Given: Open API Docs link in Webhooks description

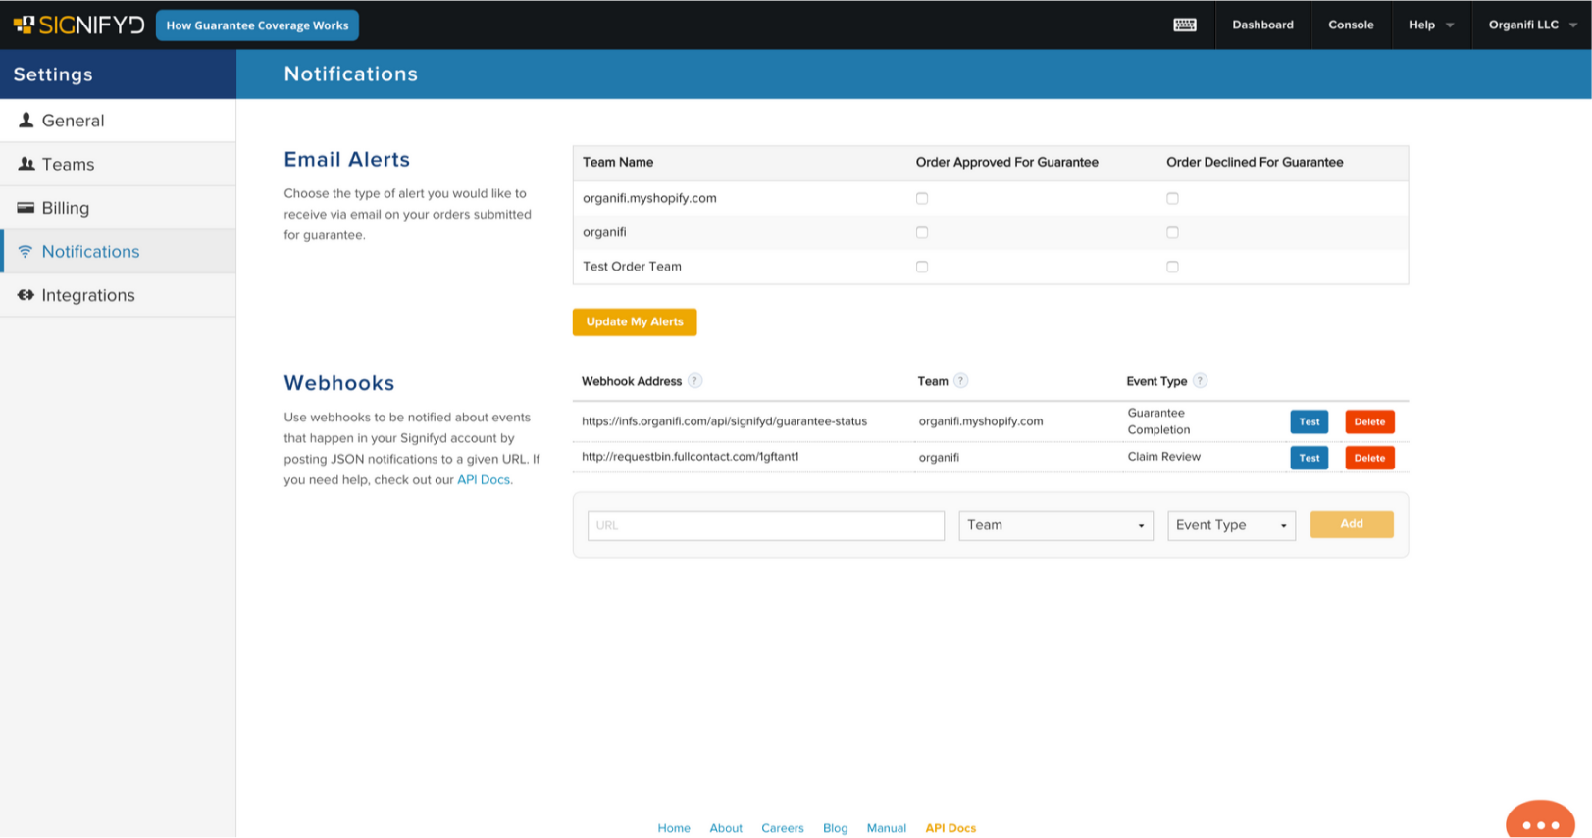Looking at the screenshot, I should [x=484, y=480].
